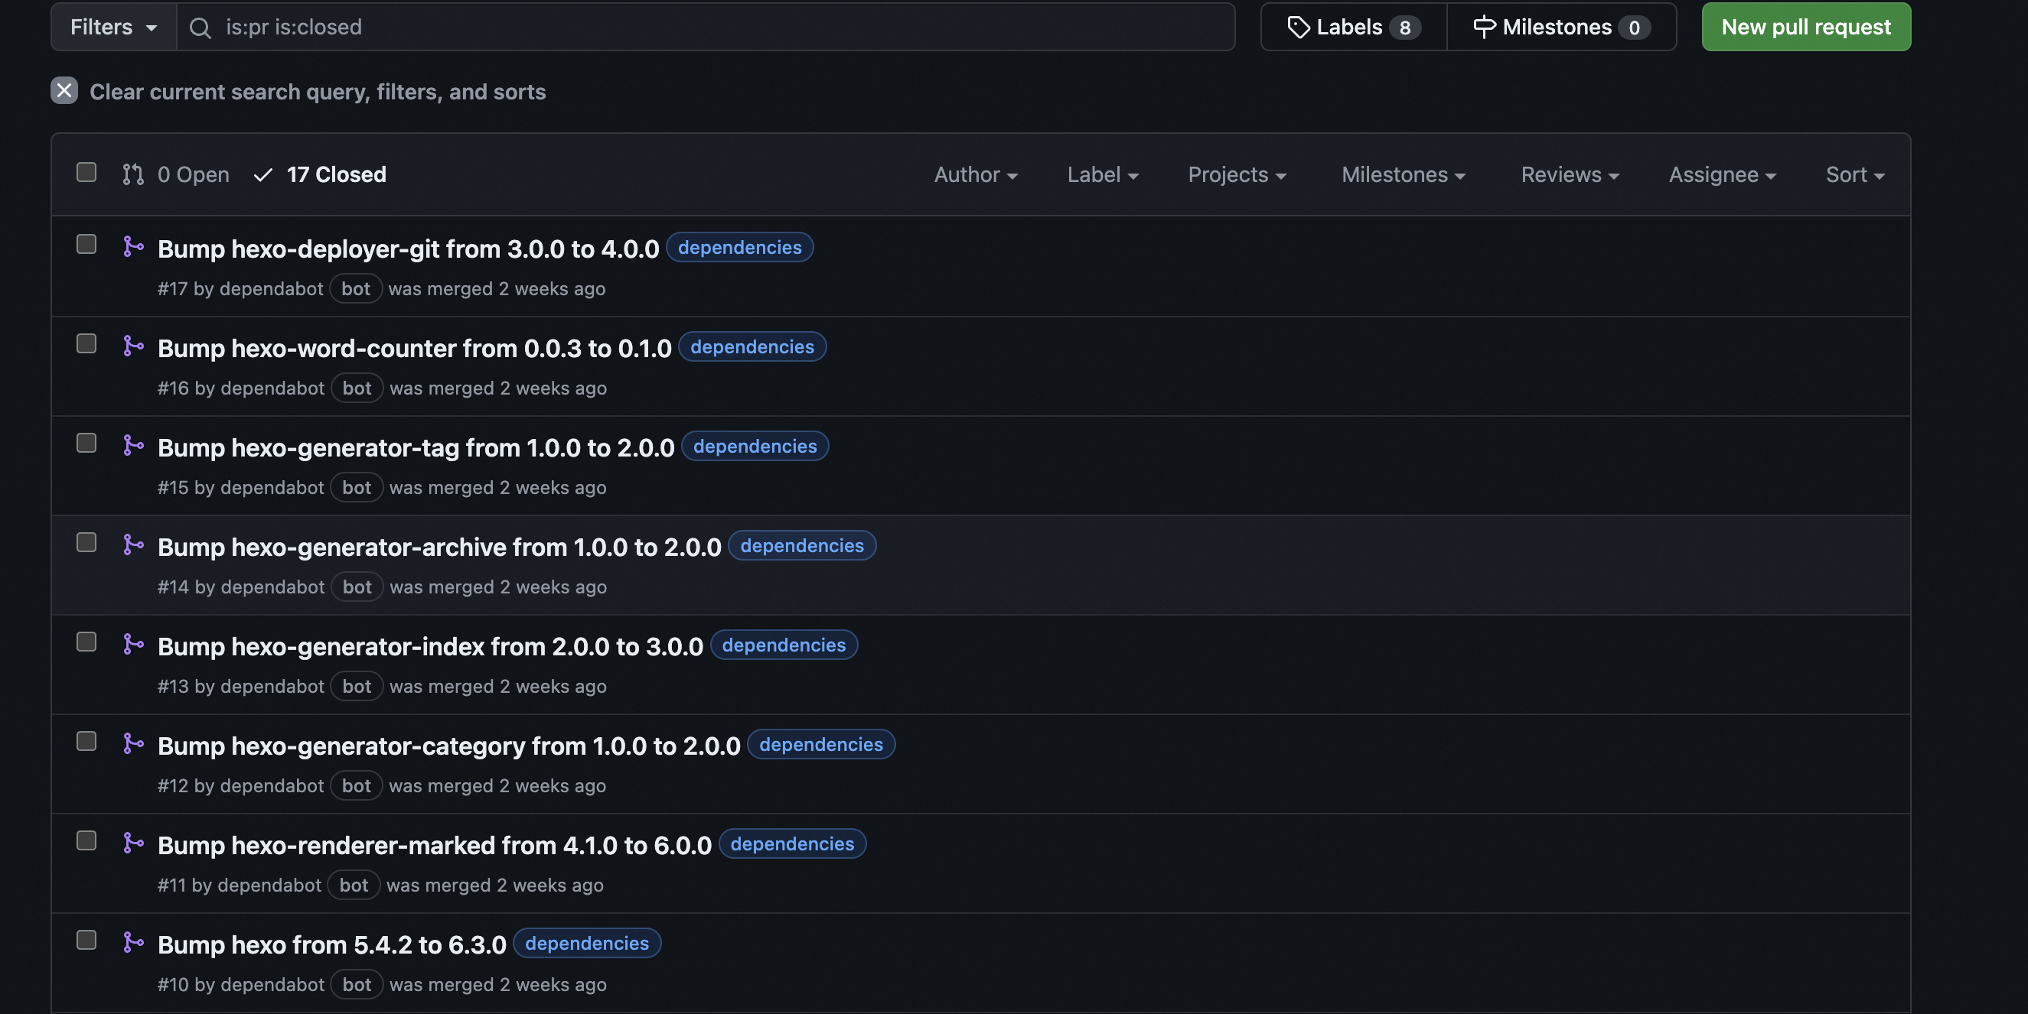The image size is (2028, 1014).
Task: Open the Milestones page button
Action: 1561,27
